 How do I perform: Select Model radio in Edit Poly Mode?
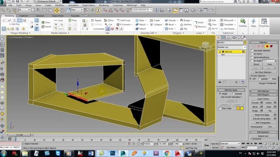click(x=220, y=94)
